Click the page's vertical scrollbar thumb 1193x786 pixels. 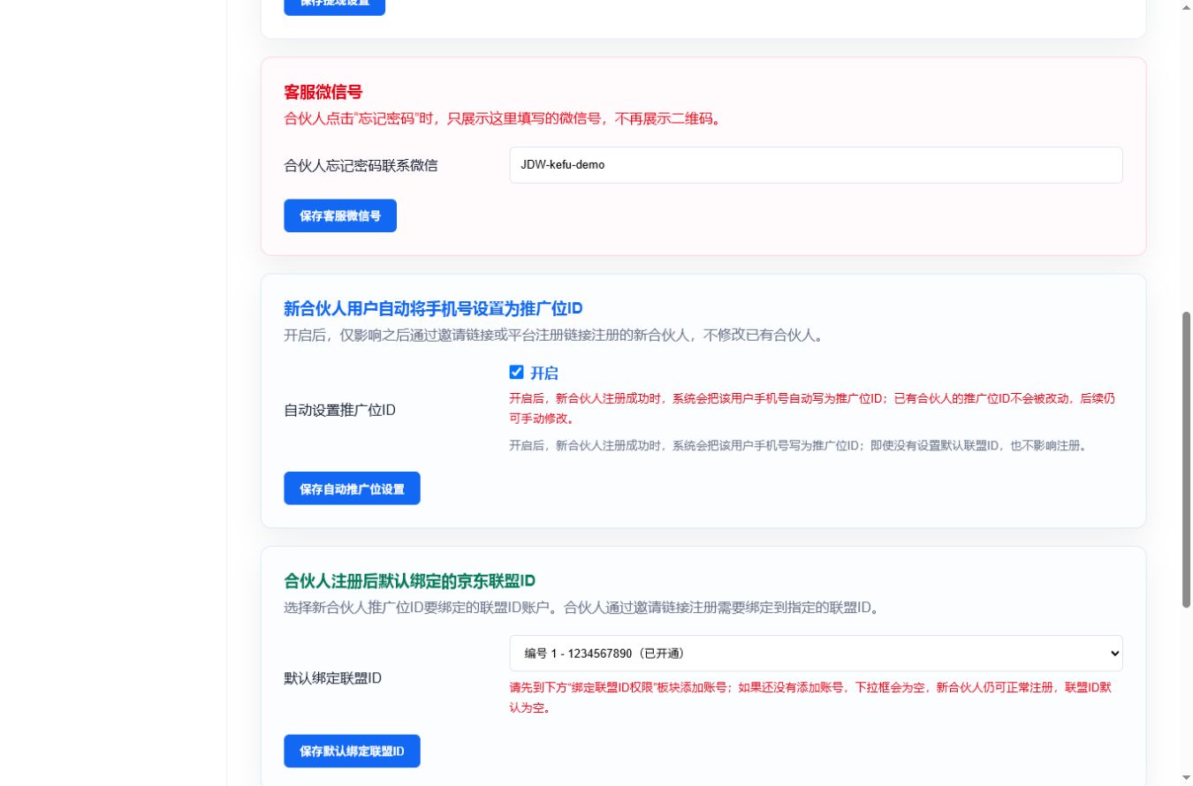pos(1186,459)
